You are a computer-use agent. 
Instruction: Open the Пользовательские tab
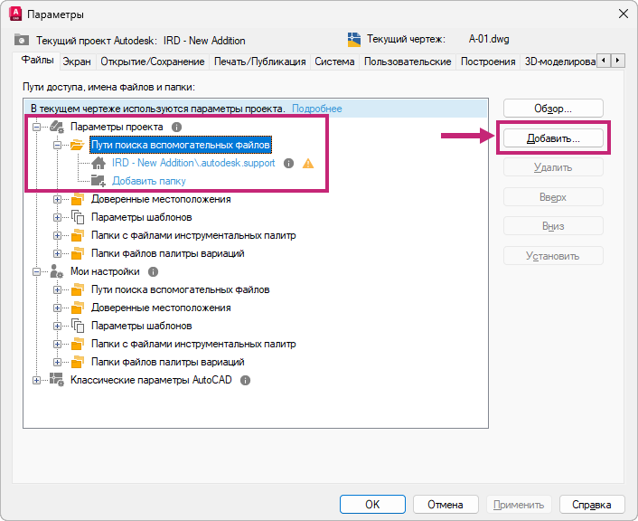[408, 62]
